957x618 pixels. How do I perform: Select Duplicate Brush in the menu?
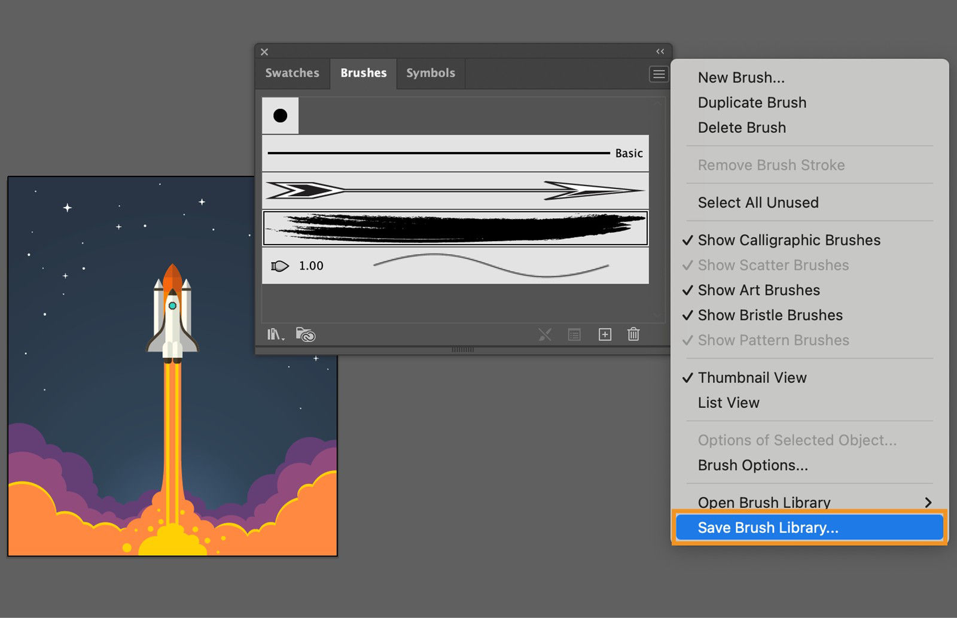[x=752, y=102]
